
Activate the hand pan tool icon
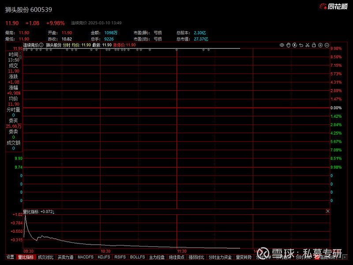[x=289, y=45]
